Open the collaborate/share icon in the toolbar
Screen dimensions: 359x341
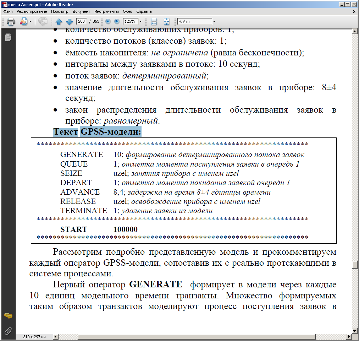click(23, 22)
